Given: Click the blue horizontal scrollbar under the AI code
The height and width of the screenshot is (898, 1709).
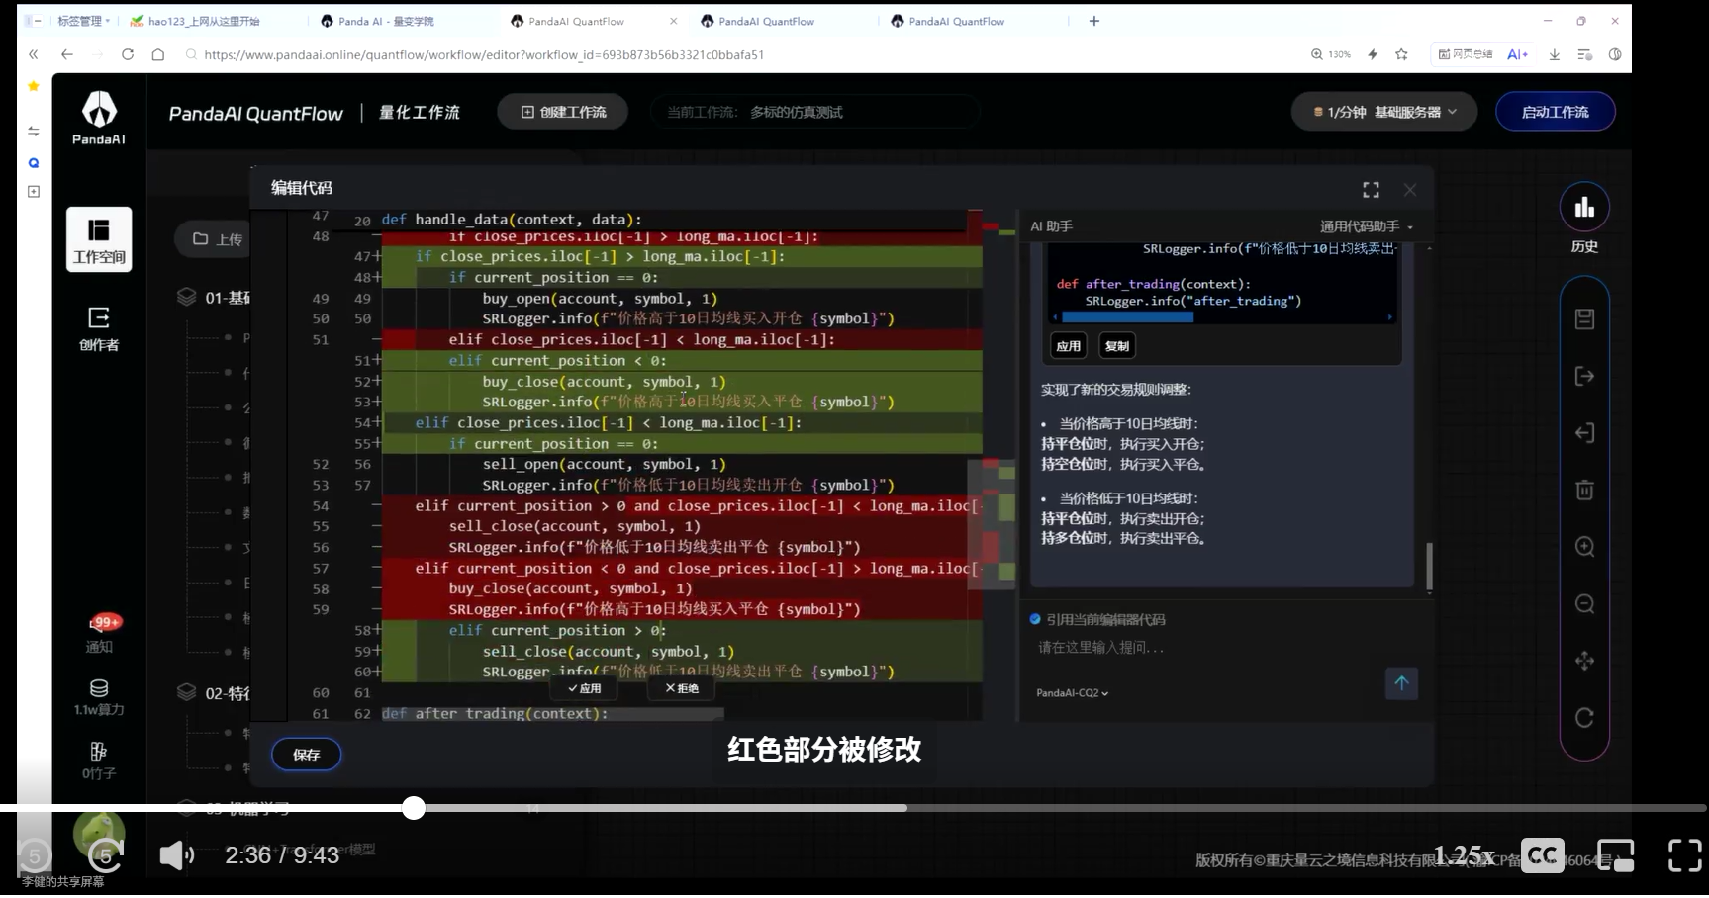Looking at the screenshot, I should [x=1127, y=317].
